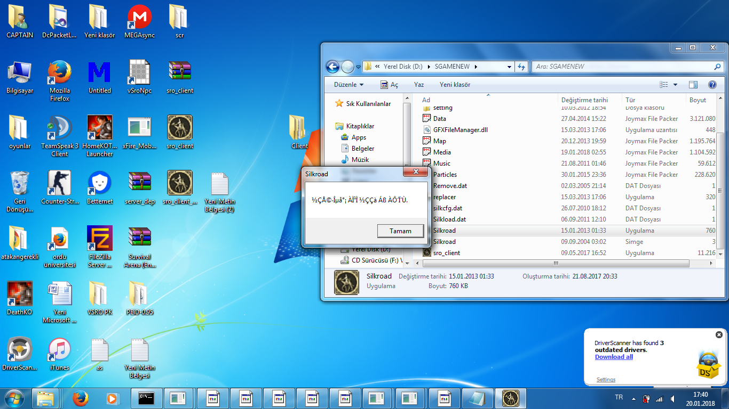Go back in the Explorer window
Screen dimensions: 729x409
[x=333, y=67]
